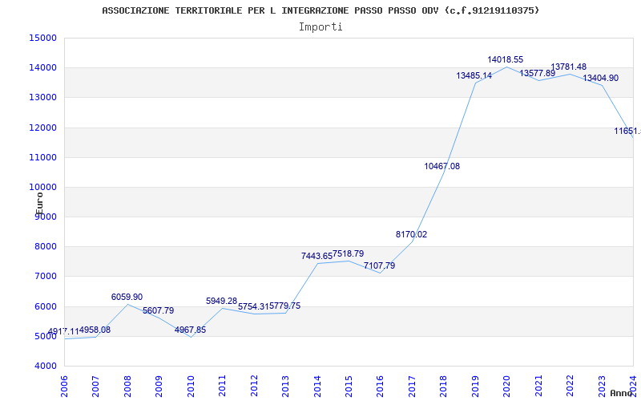Click the 2021 x-axis year label

pos(538,387)
